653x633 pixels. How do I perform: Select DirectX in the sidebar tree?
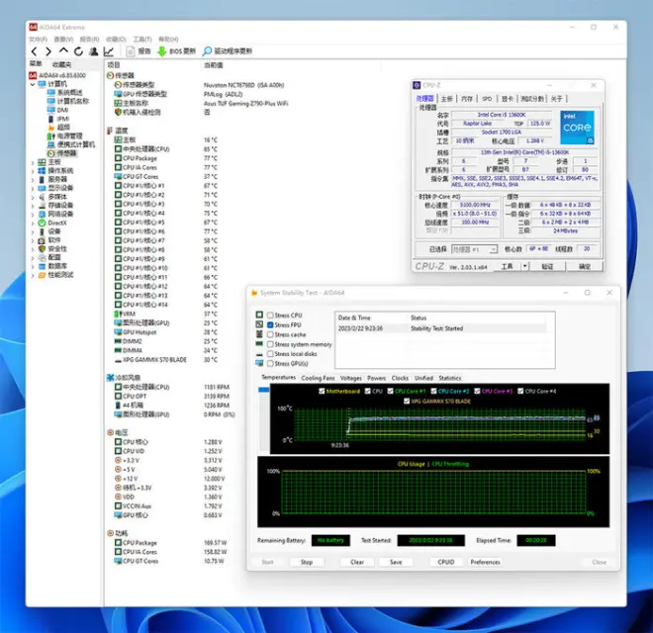(x=57, y=223)
